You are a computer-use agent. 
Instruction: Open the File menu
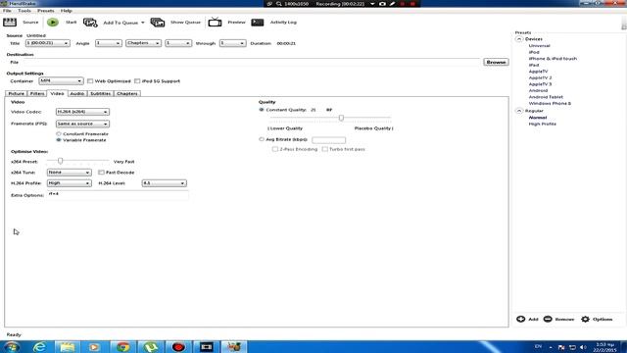[x=7, y=11]
